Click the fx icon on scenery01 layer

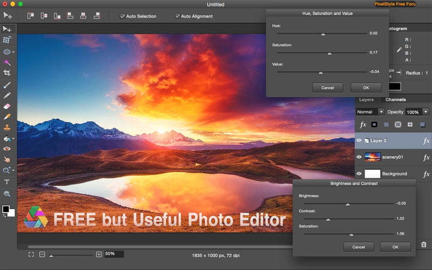click(x=426, y=157)
